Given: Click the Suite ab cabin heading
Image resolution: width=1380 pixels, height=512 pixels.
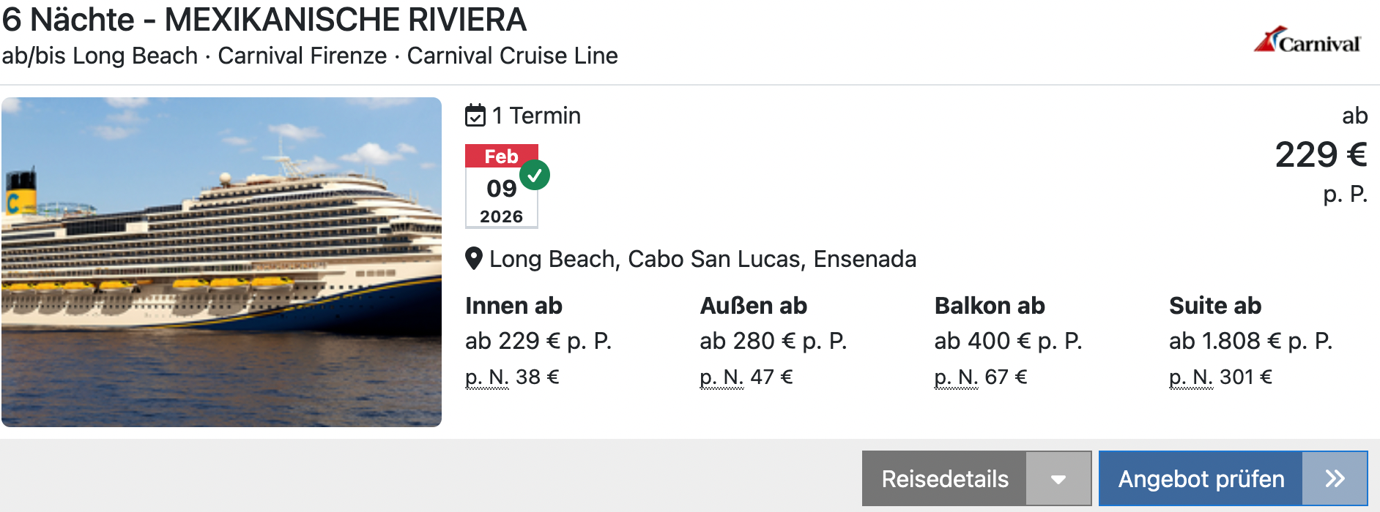Looking at the screenshot, I should 1214,306.
